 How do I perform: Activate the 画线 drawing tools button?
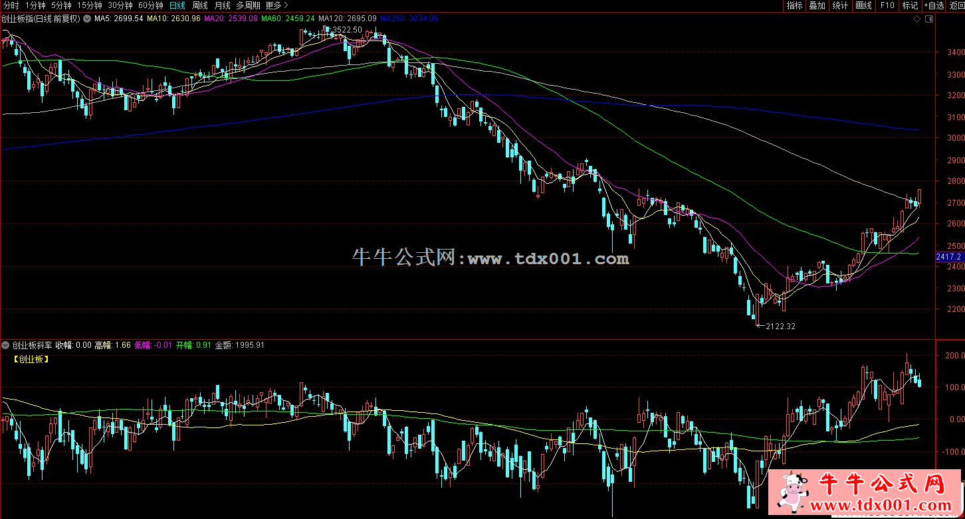click(863, 5)
